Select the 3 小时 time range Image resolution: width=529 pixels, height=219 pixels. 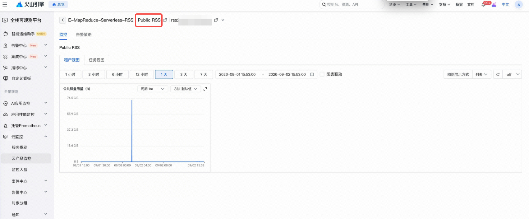[94, 74]
